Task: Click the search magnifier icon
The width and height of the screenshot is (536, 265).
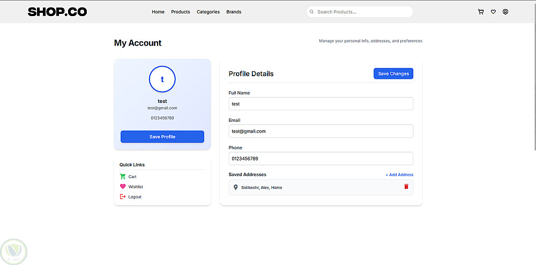Action: click(x=312, y=12)
